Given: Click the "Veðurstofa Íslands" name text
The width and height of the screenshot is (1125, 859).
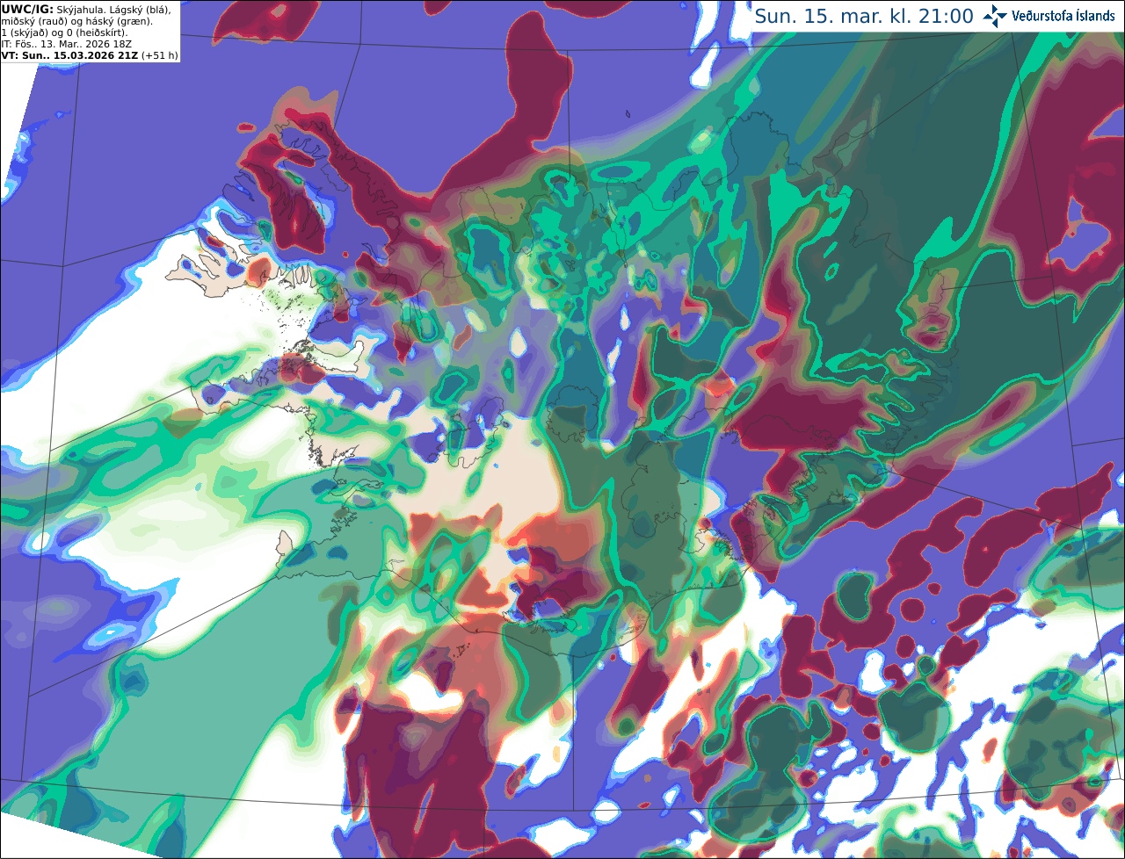Looking at the screenshot, I should (x=1063, y=16).
